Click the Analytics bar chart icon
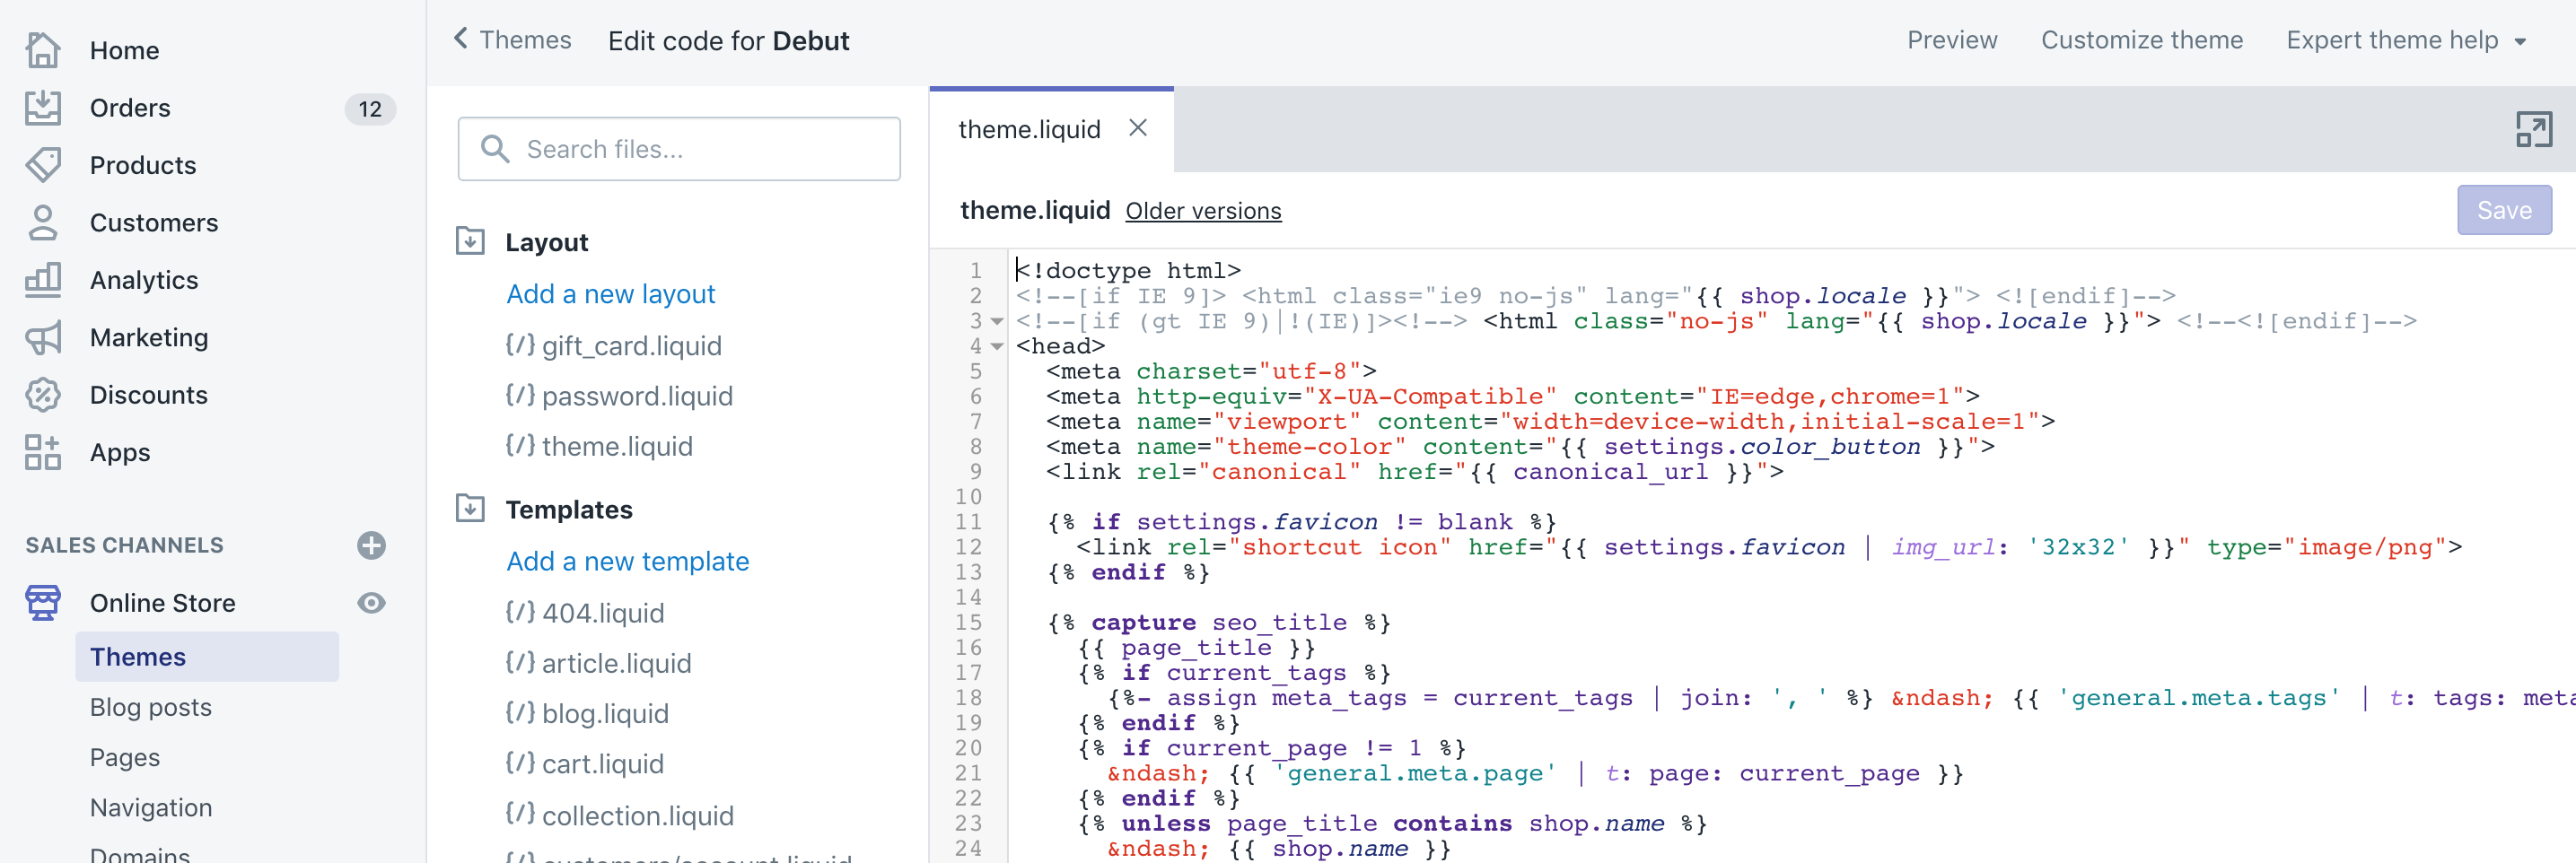2576x863 pixels. (42, 280)
